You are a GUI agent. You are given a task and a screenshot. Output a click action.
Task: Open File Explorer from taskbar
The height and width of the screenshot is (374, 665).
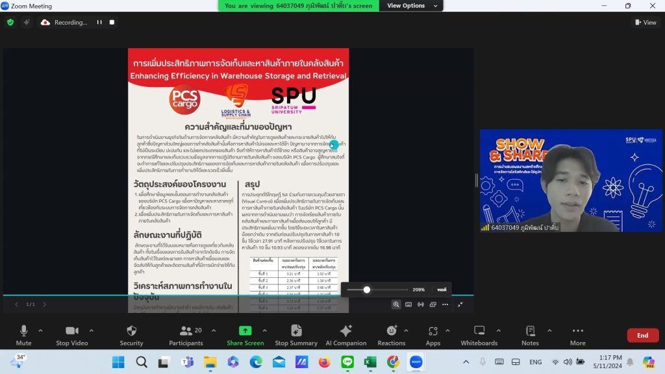coord(210,362)
